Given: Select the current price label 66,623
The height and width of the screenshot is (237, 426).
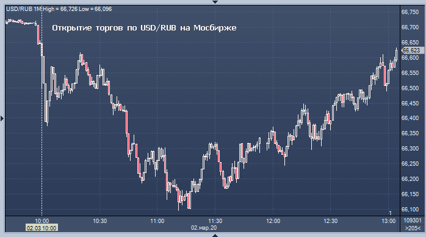Looking at the screenshot, I should 412,50.
